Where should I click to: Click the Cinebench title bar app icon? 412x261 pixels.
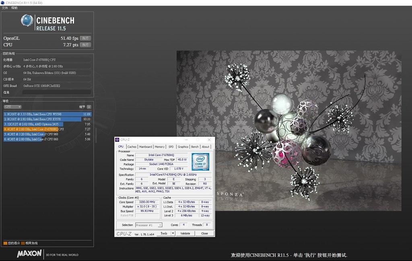point(3,3)
